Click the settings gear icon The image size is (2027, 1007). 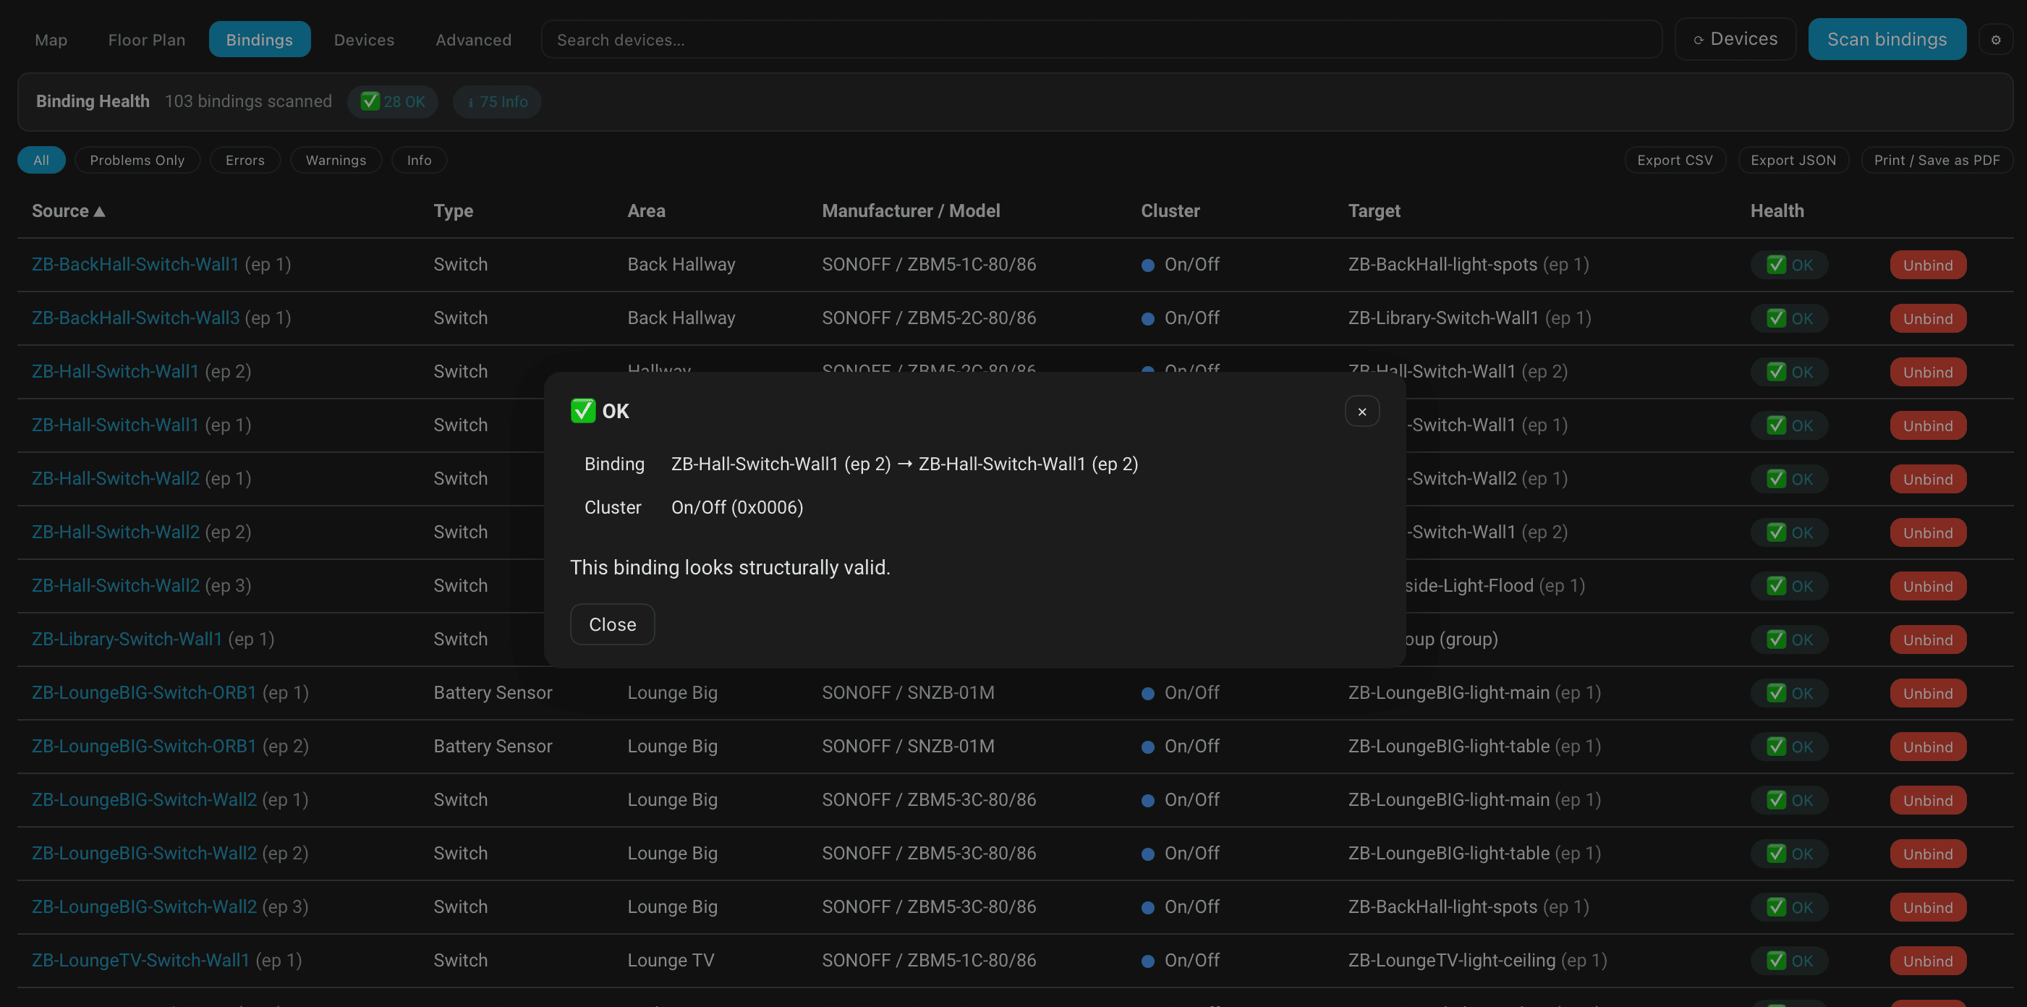point(1995,39)
